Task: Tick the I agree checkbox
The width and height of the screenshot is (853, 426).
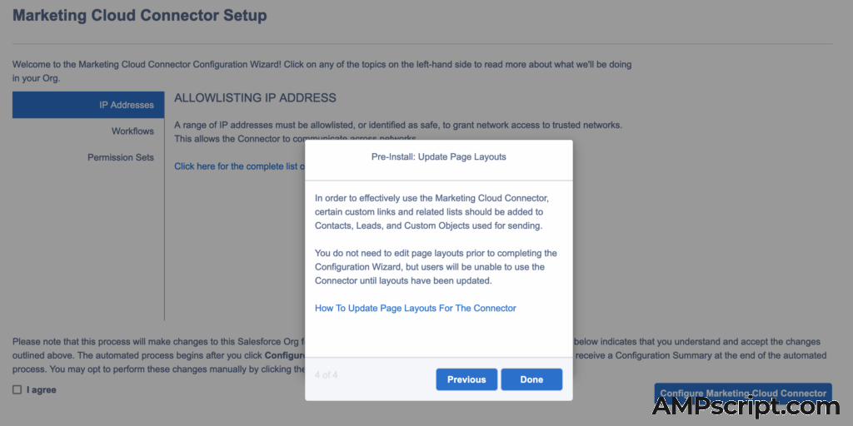Action: pyautogui.click(x=17, y=389)
